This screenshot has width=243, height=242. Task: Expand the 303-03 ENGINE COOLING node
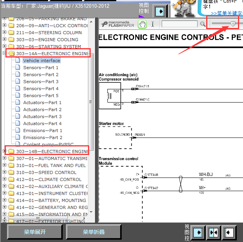(x=4, y=39)
